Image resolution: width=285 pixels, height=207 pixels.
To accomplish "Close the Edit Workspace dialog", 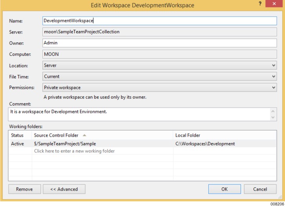I will click(273, 4).
